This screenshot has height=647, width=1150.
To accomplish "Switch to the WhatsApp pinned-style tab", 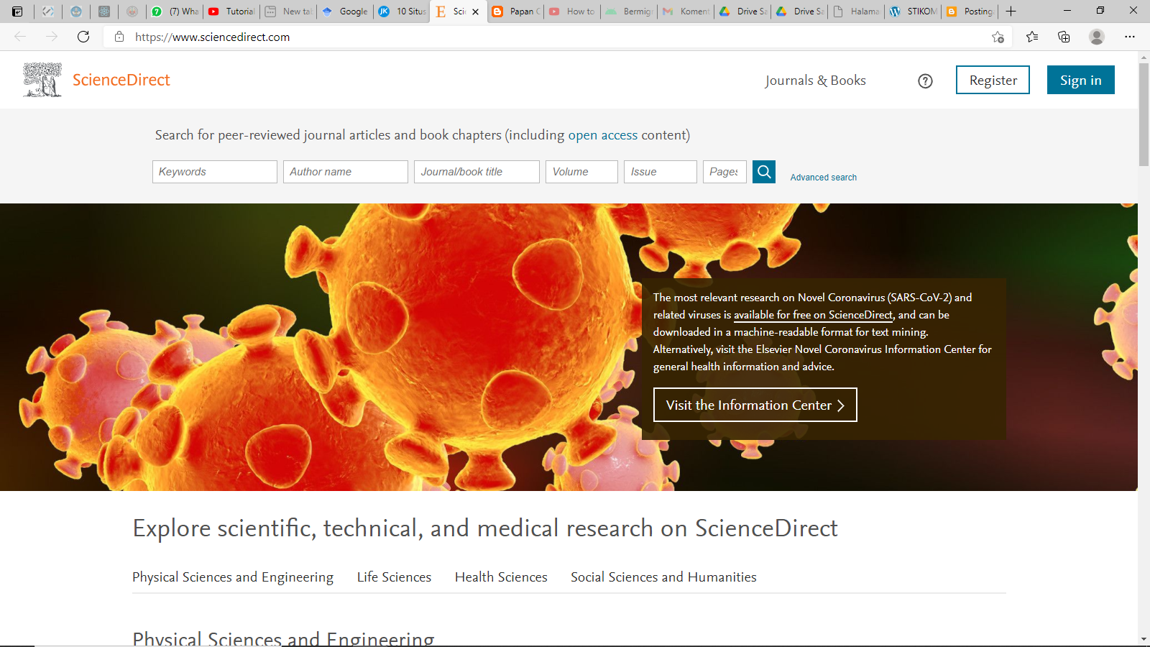I will (174, 11).
